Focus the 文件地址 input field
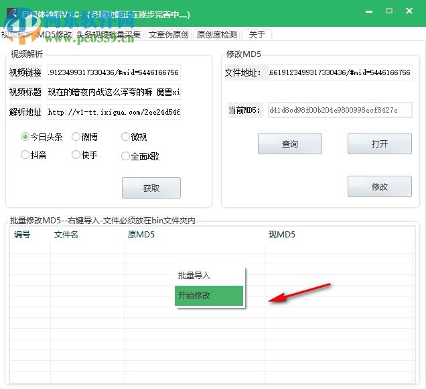The height and width of the screenshot is (389, 426). click(x=340, y=72)
